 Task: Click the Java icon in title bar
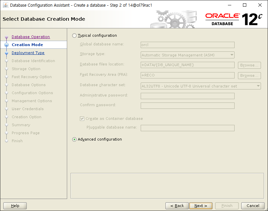[x=6, y=5]
